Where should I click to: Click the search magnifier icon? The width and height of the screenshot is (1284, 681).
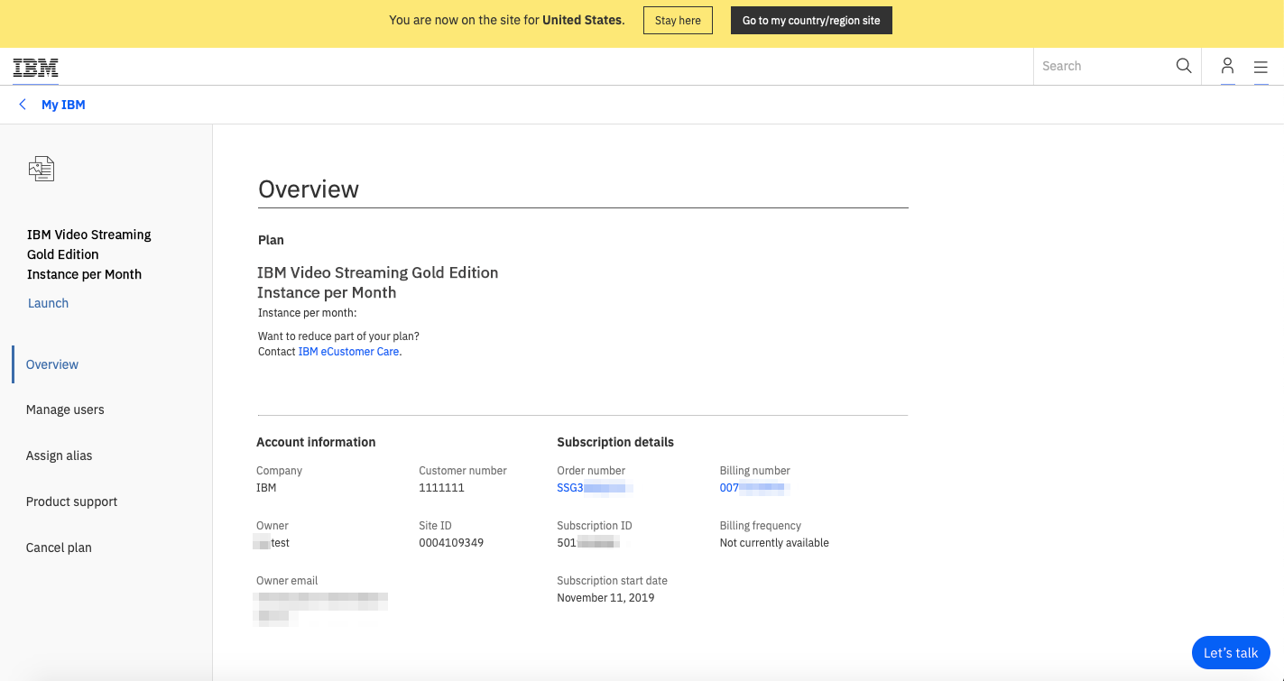pos(1184,66)
